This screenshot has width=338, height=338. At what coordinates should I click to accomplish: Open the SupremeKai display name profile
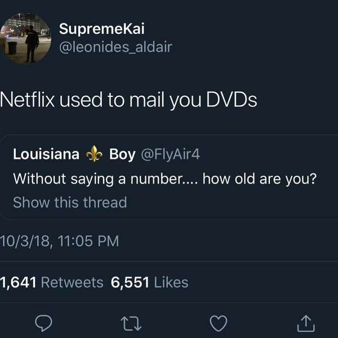point(101,29)
